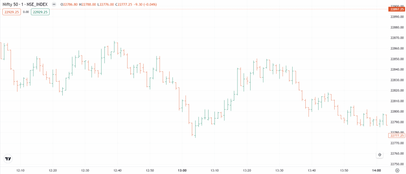Click the current price 22777.25 label
Screen dimensions: 406x174
pyautogui.click(x=396, y=136)
